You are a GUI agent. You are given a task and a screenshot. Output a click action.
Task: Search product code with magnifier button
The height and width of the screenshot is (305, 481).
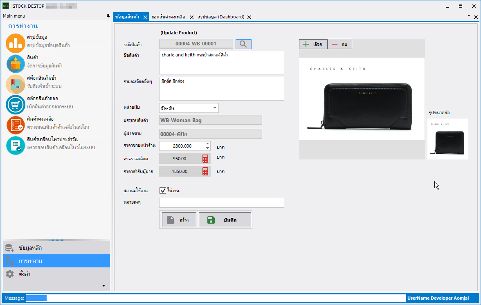tap(243, 44)
